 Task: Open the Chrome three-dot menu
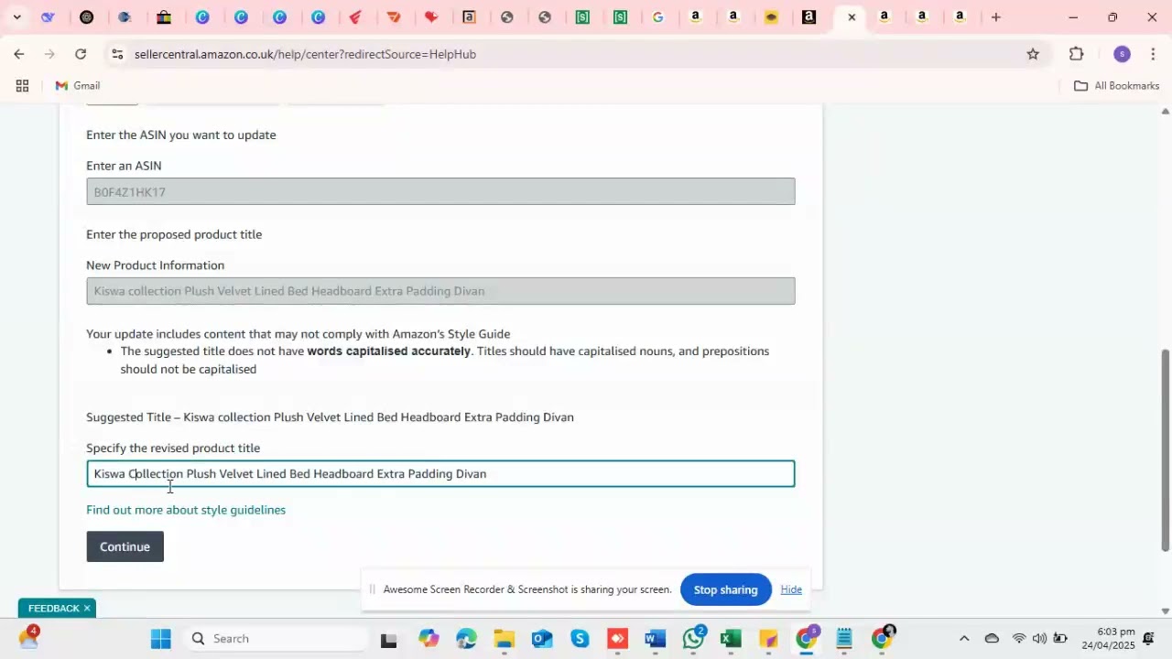coord(1153,54)
